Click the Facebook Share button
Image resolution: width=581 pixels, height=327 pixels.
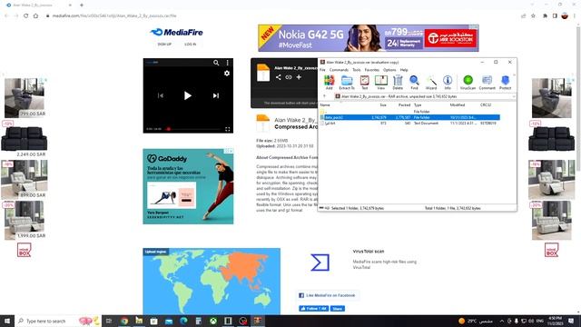click(337, 309)
